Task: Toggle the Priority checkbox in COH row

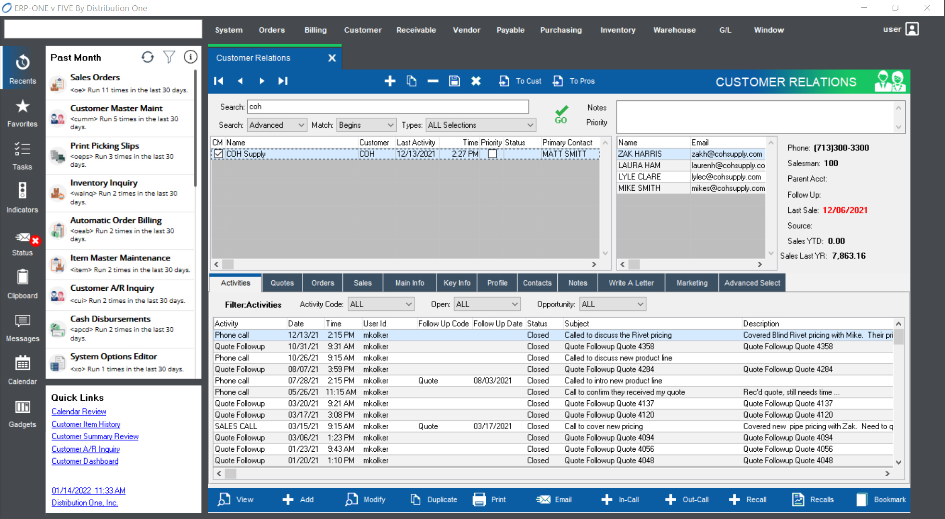Action: click(492, 154)
